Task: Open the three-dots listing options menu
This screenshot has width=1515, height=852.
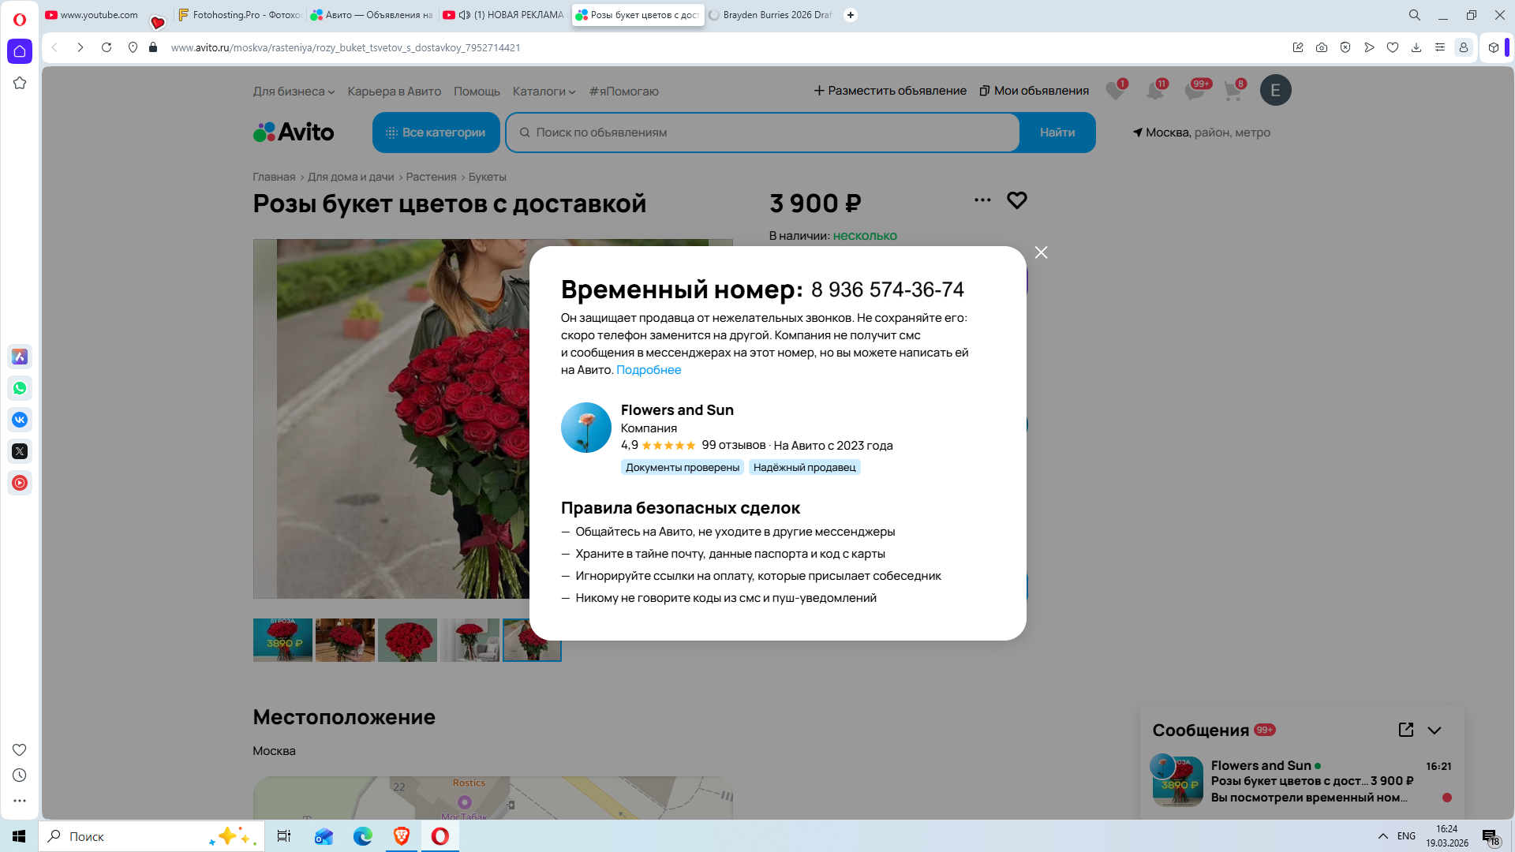Action: click(982, 200)
